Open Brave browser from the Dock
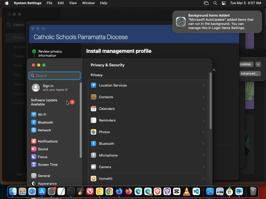 point(157,191)
